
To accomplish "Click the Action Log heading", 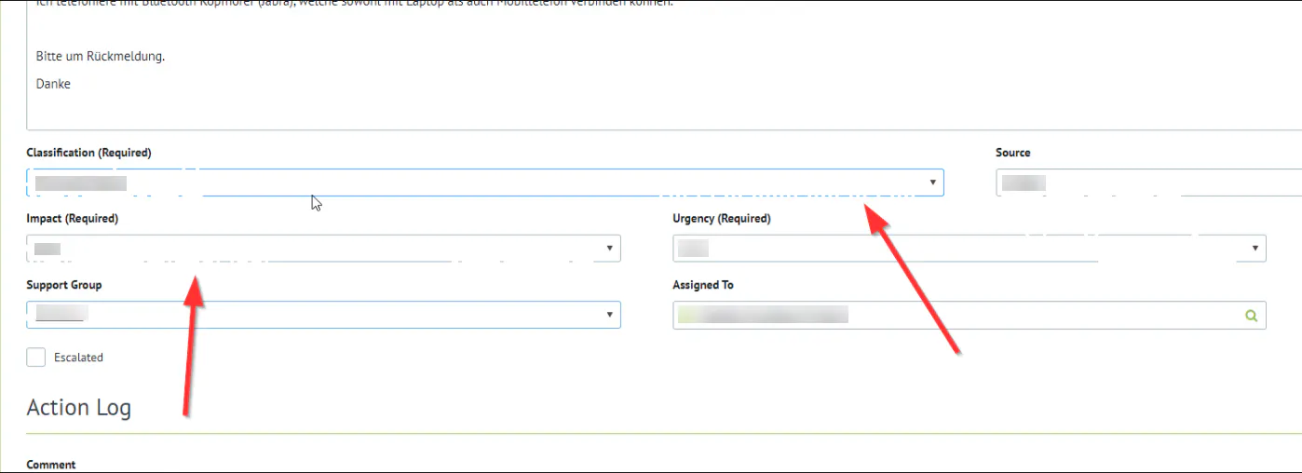I will (x=79, y=408).
